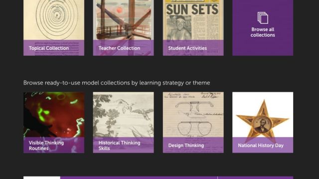Screen dimensions: 319x179
Task: Click the 'Browse ready-to-use model collections' heading
Action: tap(117, 83)
